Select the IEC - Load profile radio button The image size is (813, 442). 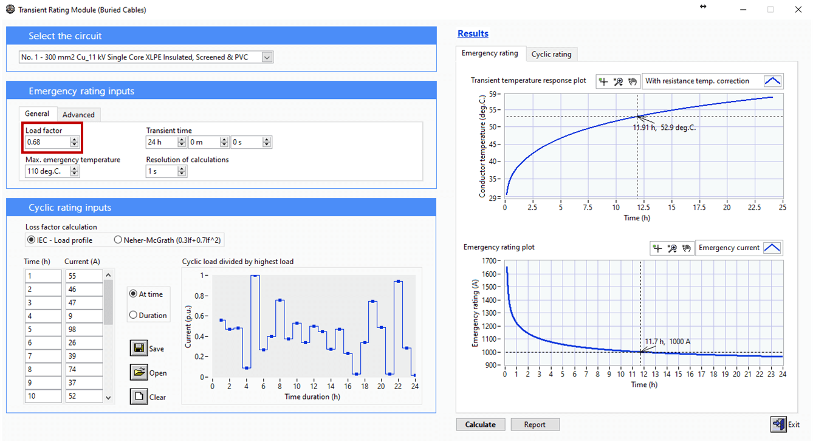(30, 239)
